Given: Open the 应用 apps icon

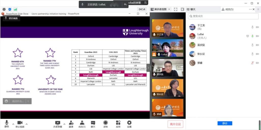Looking at the screenshot, I should coord(118,124).
